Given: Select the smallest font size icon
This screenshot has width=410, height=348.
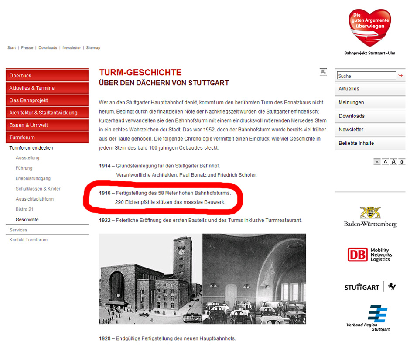Looking at the screenshot, I should click(377, 162).
